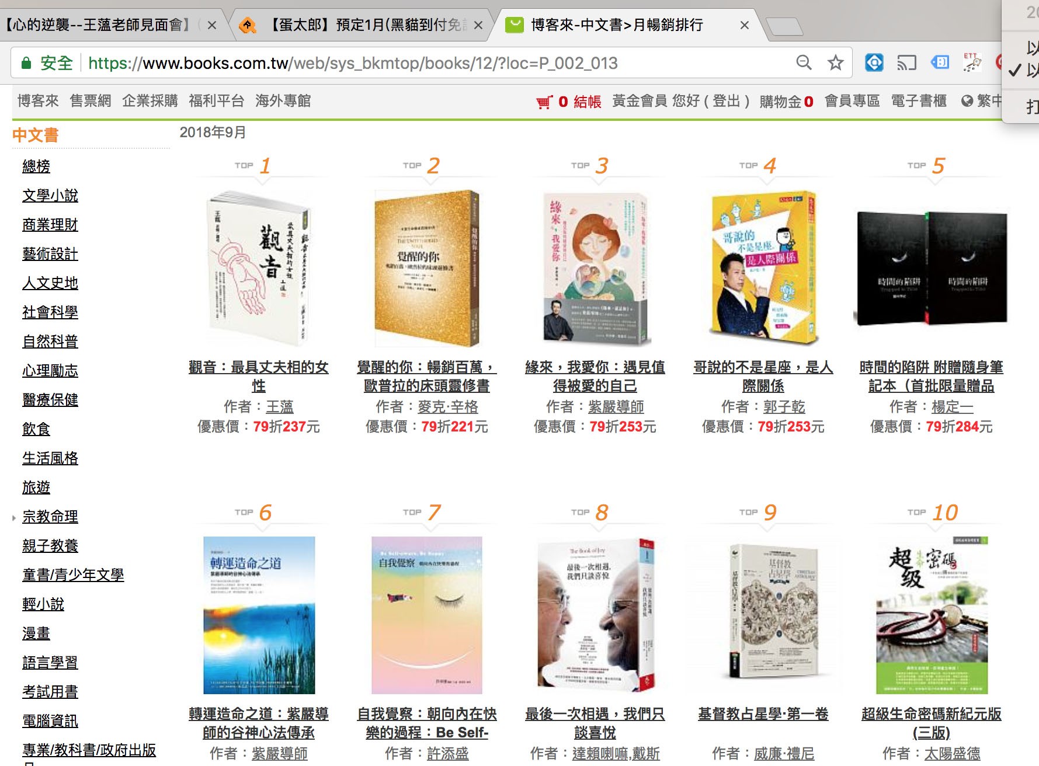Image resolution: width=1039 pixels, height=766 pixels.
Task: Click the blue TeamViewer-style extension icon
Action: click(874, 62)
